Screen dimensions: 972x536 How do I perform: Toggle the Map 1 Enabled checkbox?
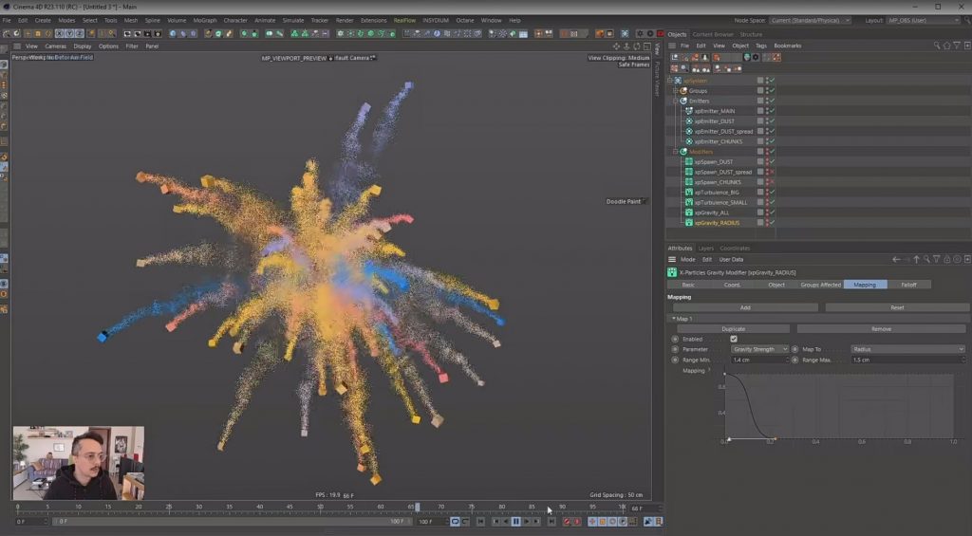click(734, 339)
